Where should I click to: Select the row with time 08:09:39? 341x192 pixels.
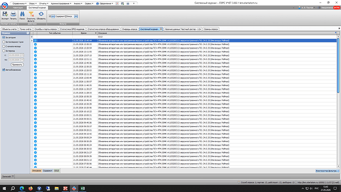185,156
